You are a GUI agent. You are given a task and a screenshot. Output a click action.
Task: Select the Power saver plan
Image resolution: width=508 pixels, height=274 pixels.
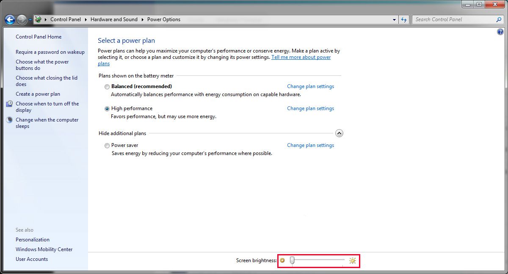pos(107,145)
